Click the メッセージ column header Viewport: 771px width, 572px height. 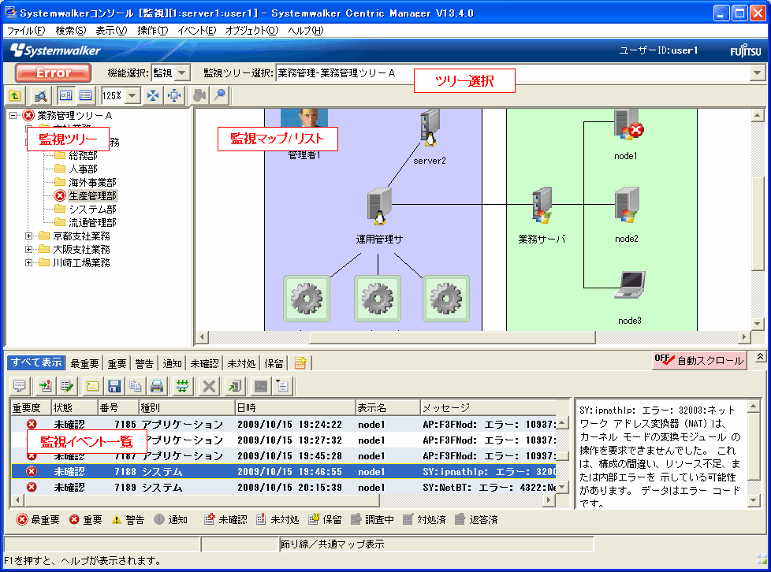click(x=489, y=408)
